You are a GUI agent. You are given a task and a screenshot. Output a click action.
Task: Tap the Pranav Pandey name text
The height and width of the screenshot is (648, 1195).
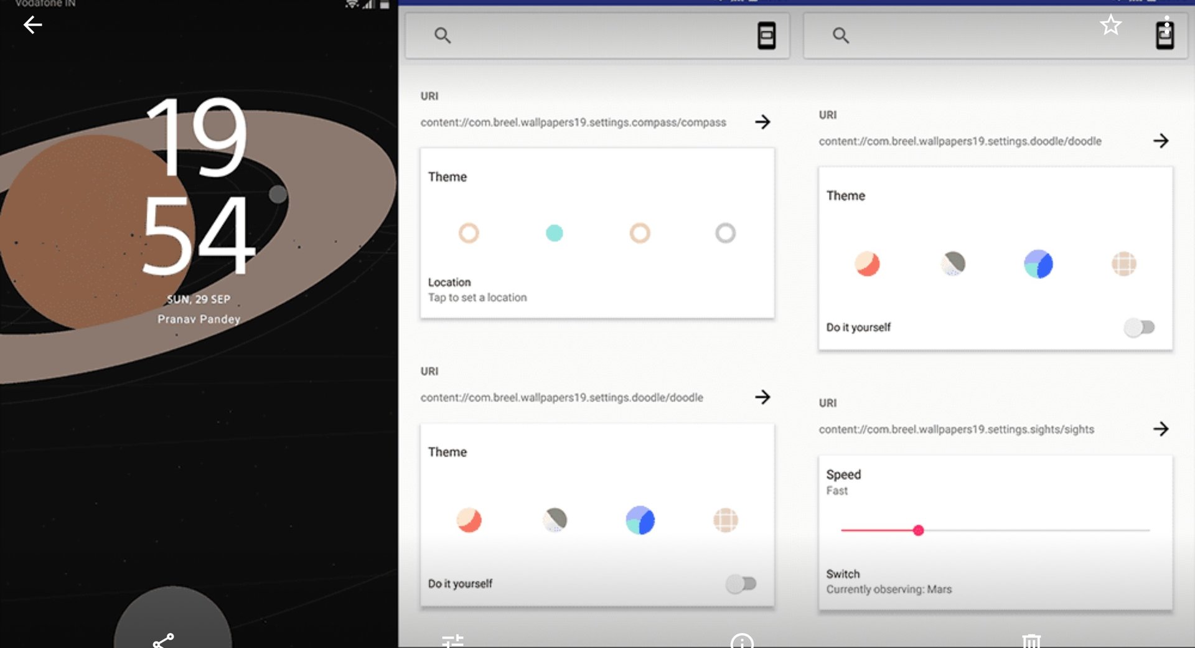click(199, 319)
